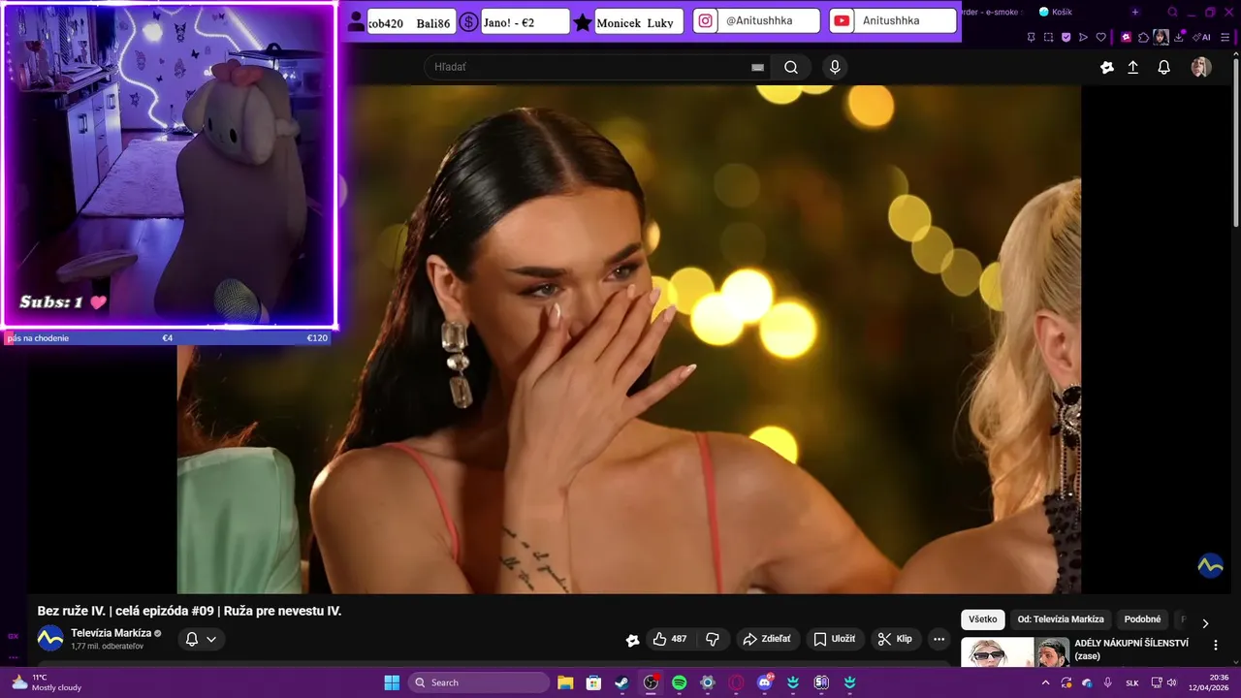Open the browser extensions cube icon

point(1143,37)
